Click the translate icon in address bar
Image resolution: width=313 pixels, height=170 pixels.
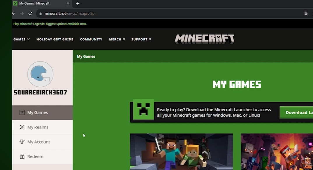(306, 14)
